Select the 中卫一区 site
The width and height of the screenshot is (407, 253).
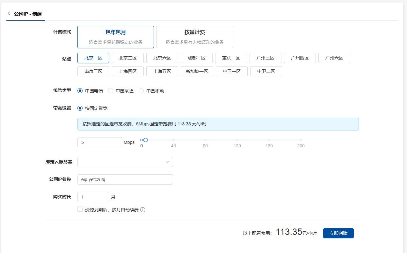232,71
